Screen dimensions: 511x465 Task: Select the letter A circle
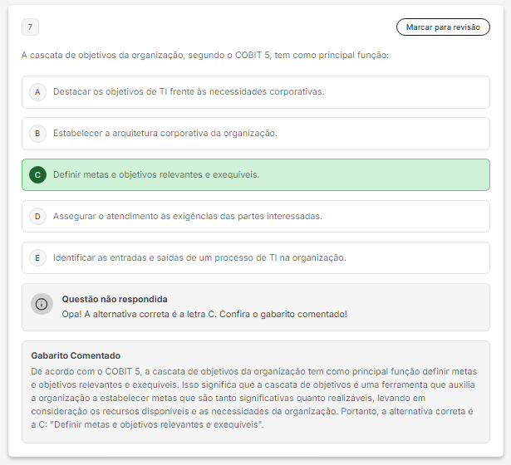pos(37,92)
